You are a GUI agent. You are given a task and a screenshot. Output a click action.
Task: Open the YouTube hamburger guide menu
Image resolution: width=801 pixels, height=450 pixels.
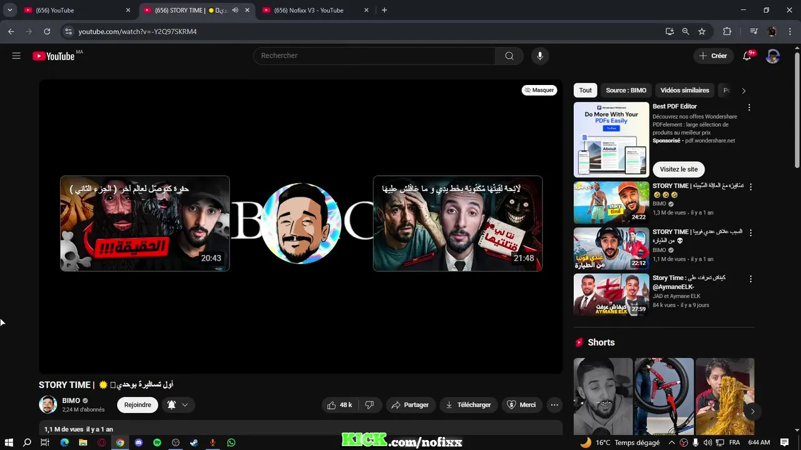[16, 56]
